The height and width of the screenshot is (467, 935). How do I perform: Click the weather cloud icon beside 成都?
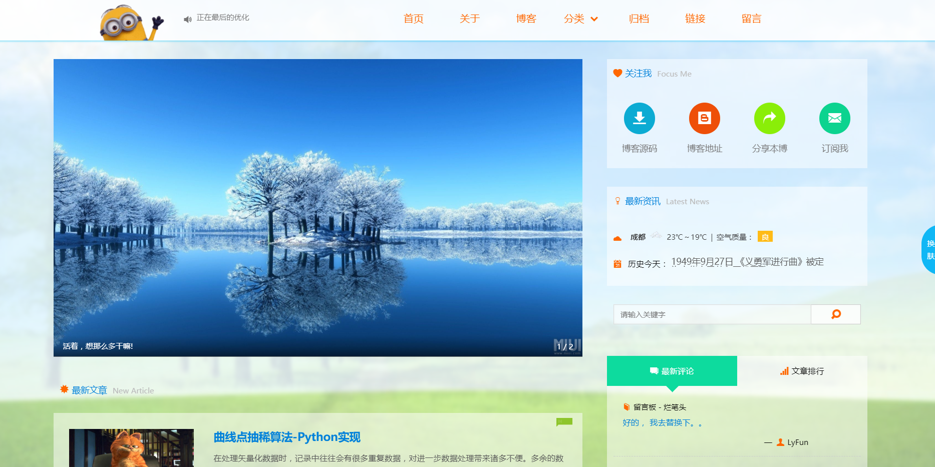(617, 237)
